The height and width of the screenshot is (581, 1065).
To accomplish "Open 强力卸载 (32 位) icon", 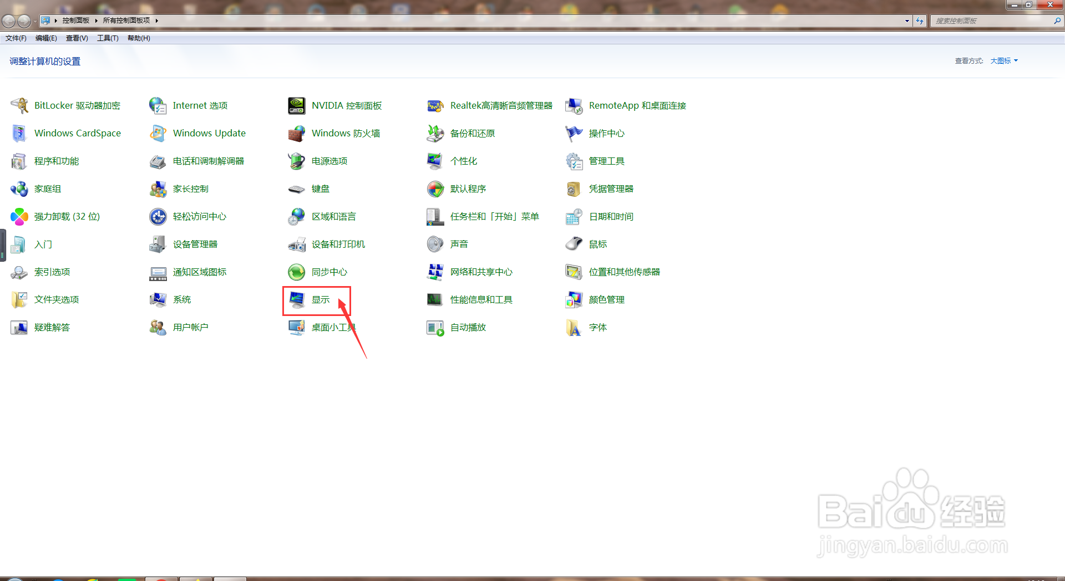I will [x=19, y=216].
